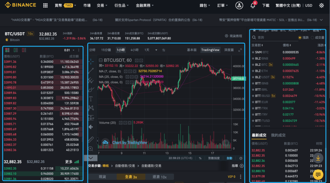Open the favorites star tab in market list
Viewport: 330px width, 183px height.
254,31
